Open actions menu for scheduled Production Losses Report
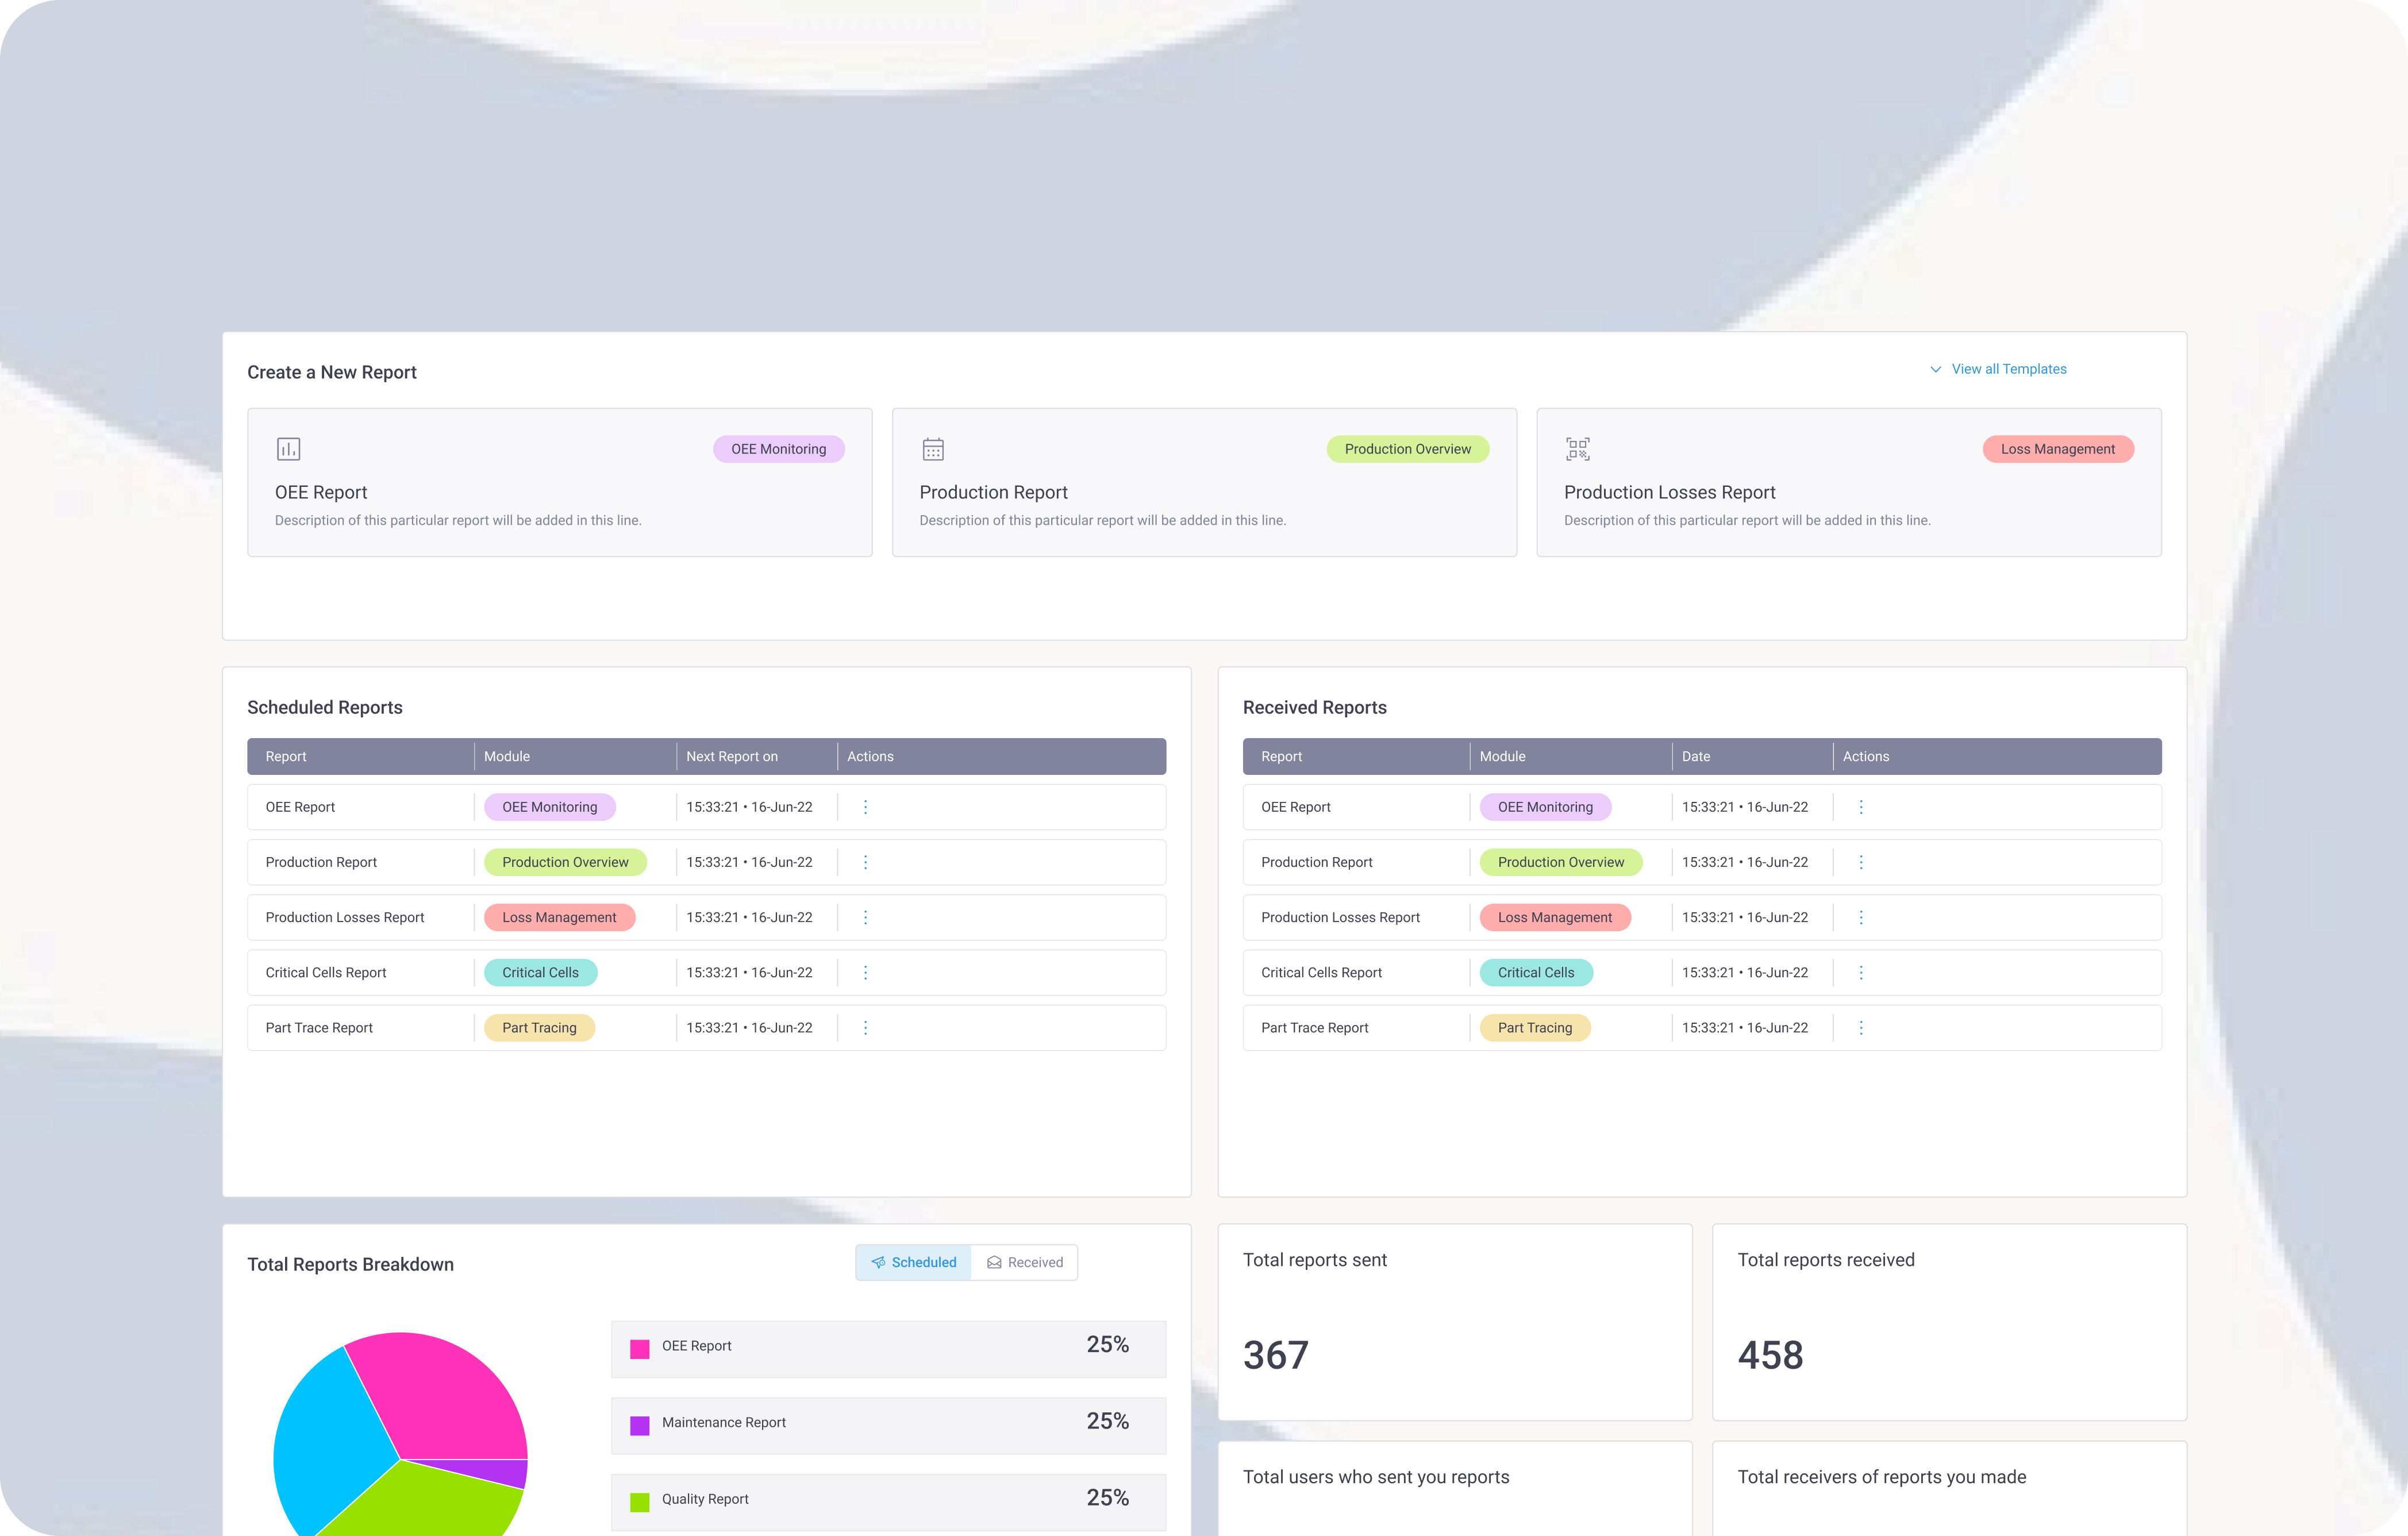Screen dimensions: 2408x1536 pyautogui.click(x=865, y=917)
